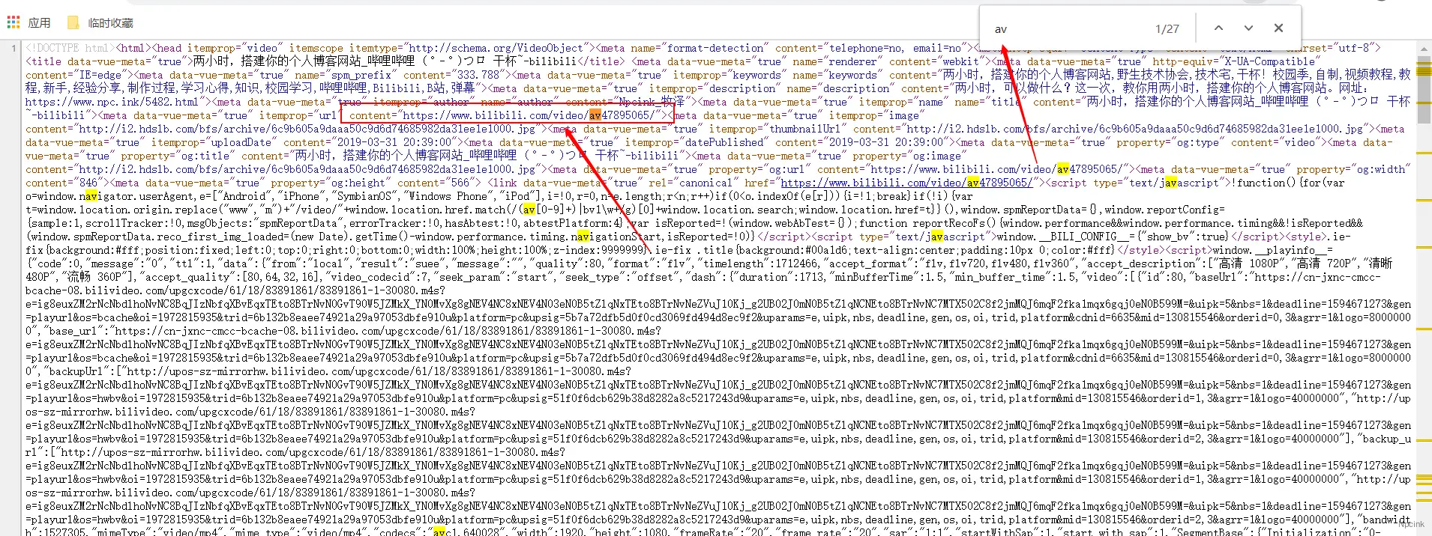1432x536 pixels.
Task: Jump to previous find match arrow
Action: click(1218, 28)
